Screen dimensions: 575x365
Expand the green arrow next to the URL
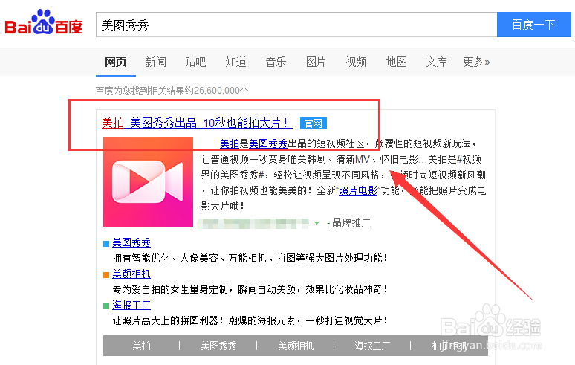point(316,223)
